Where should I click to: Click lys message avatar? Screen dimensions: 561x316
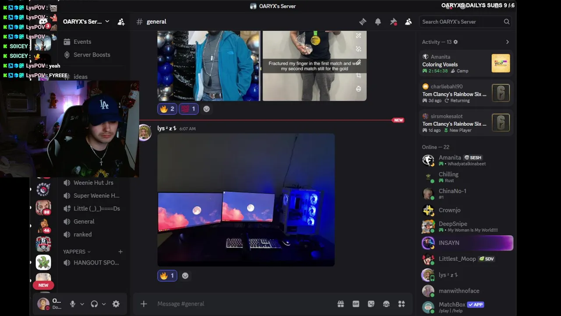[145, 133]
